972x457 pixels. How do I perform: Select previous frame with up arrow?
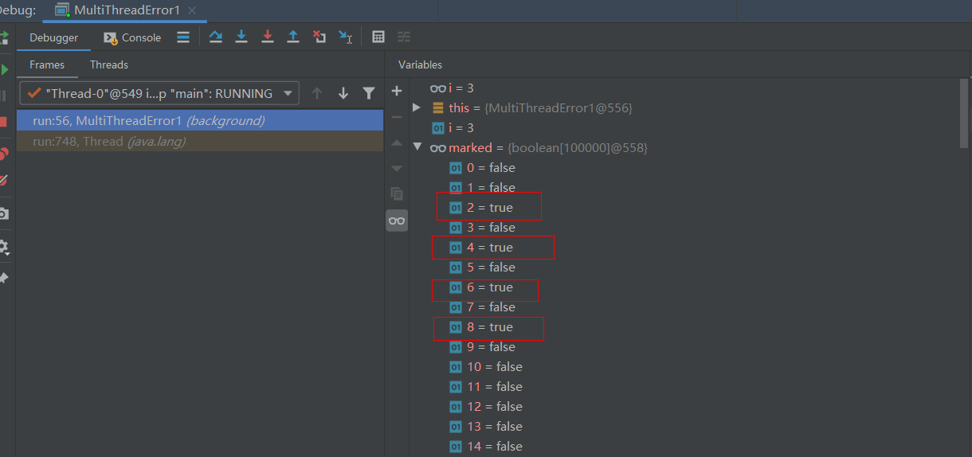[317, 93]
